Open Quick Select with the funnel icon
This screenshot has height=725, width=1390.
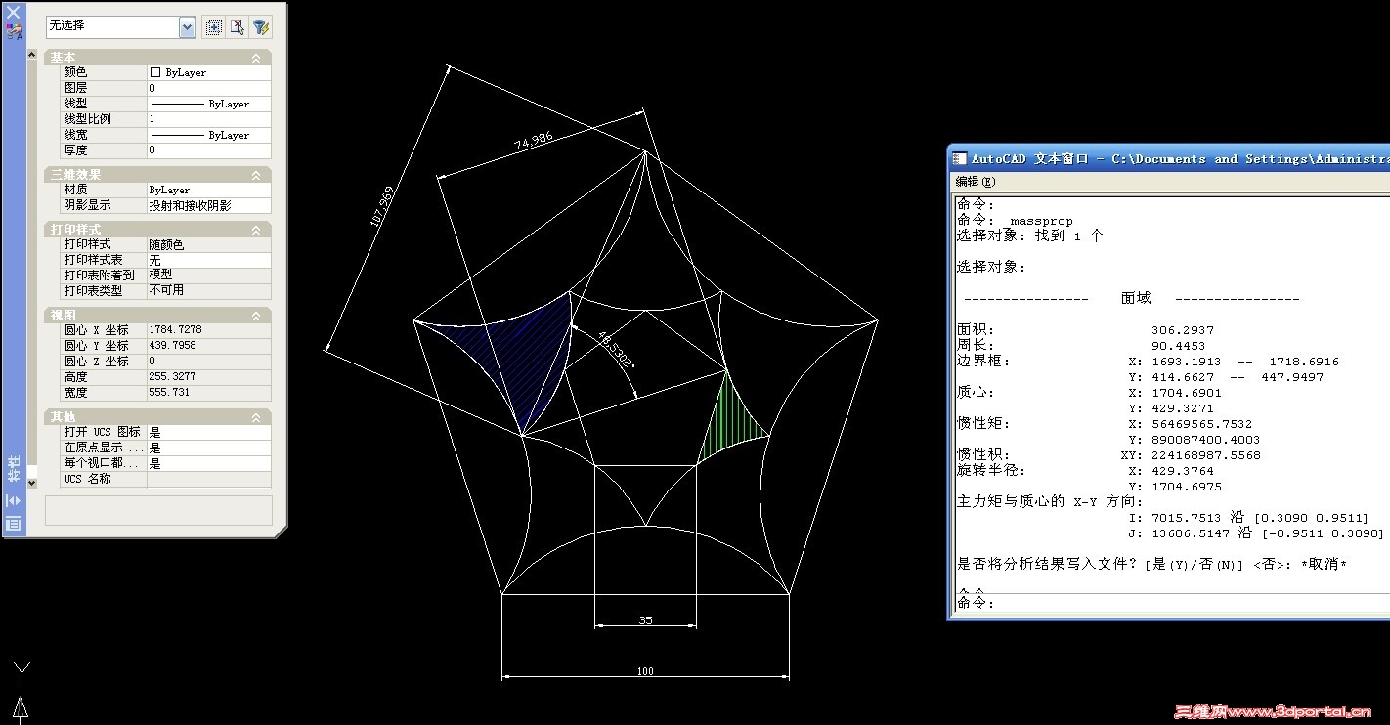pos(262,27)
